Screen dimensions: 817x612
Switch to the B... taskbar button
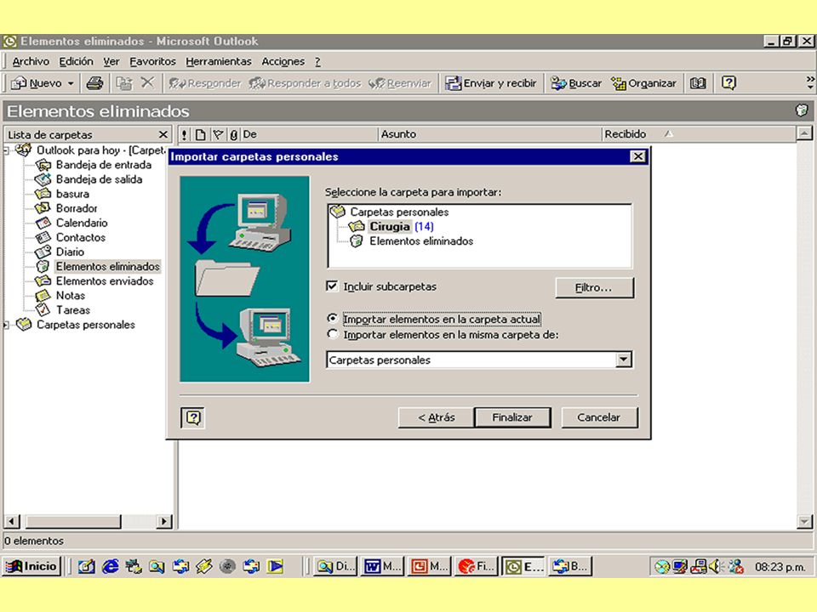(x=569, y=566)
